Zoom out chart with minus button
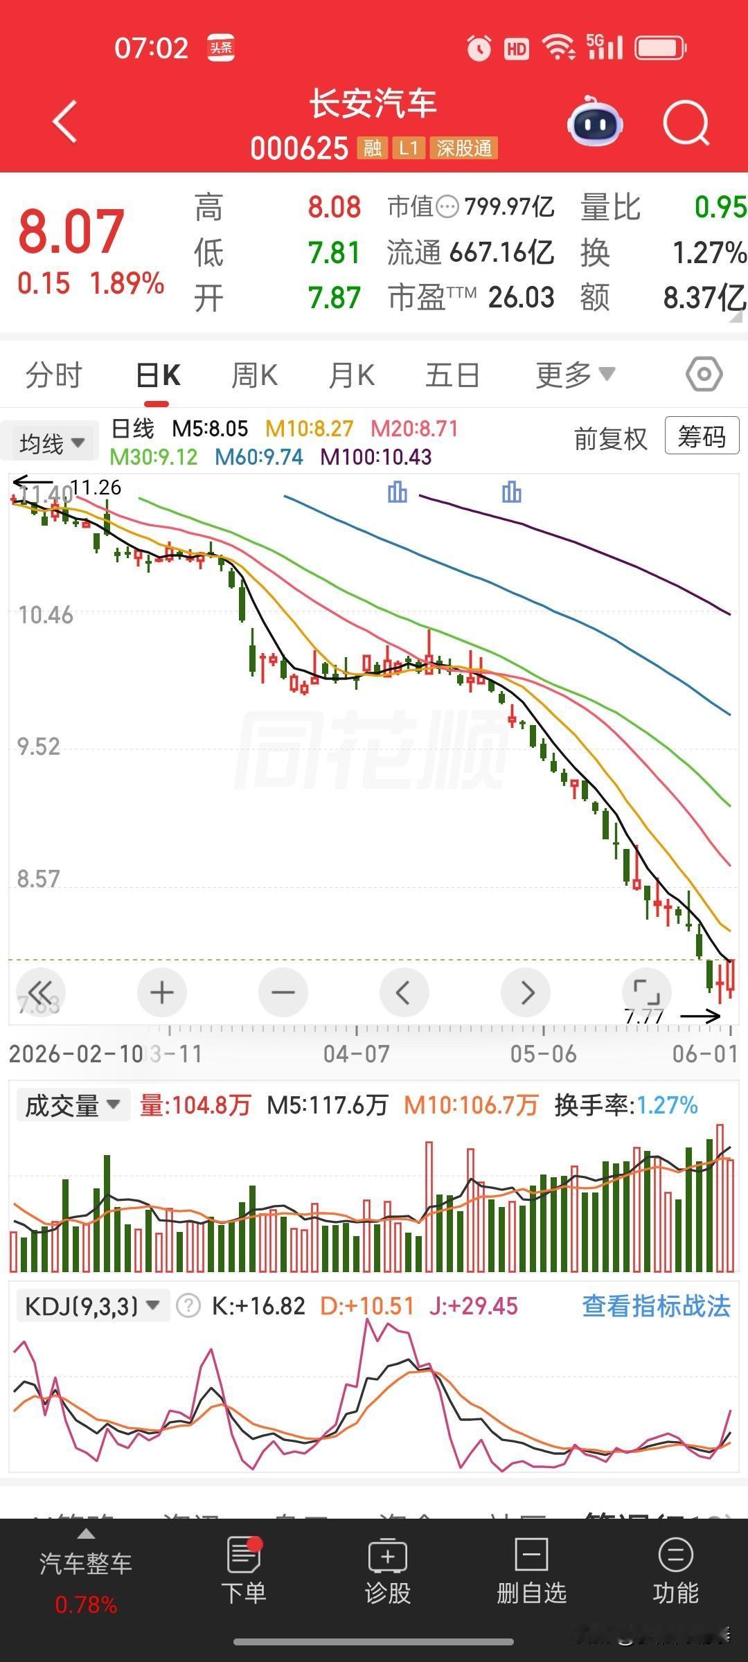 click(283, 992)
